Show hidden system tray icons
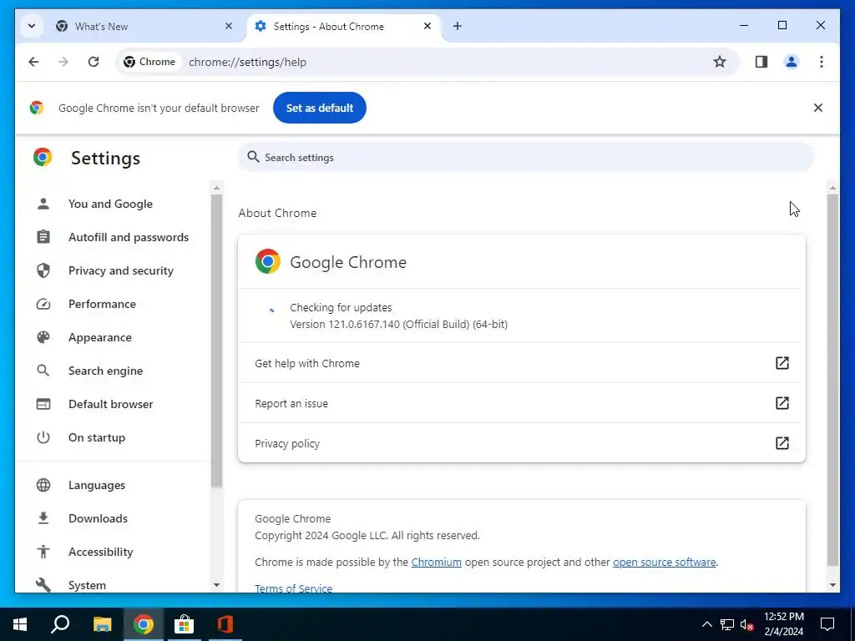The image size is (855, 641). pos(706,624)
